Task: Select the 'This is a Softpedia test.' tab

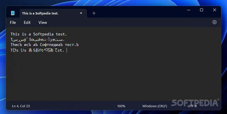Action: [53, 13]
